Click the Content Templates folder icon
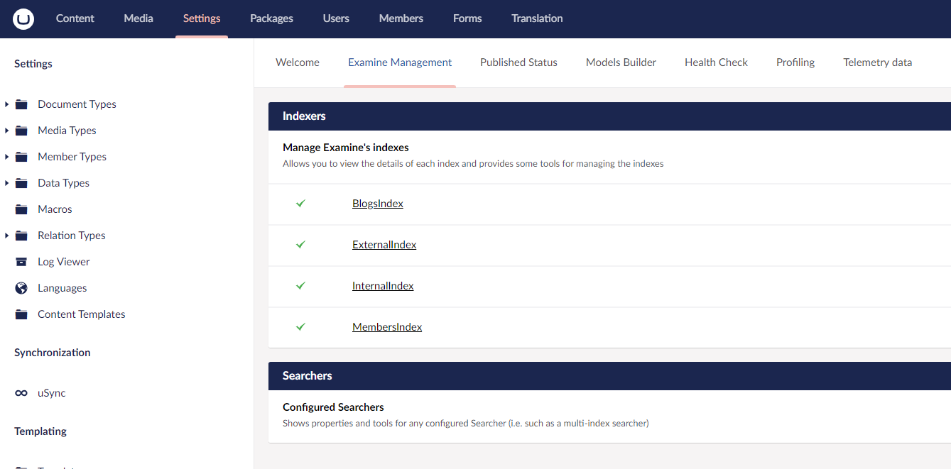Image resolution: width=951 pixels, height=469 pixels. click(x=22, y=314)
